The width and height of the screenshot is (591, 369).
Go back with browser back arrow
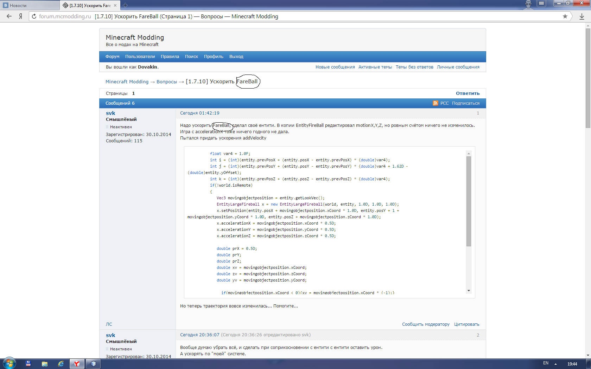9,16
